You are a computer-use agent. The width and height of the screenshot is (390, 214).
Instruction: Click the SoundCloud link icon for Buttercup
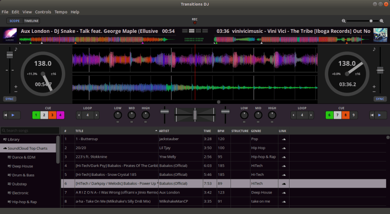(x=284, y=139)
